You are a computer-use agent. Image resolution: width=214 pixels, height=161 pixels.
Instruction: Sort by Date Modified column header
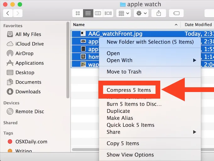coord(198,25)
